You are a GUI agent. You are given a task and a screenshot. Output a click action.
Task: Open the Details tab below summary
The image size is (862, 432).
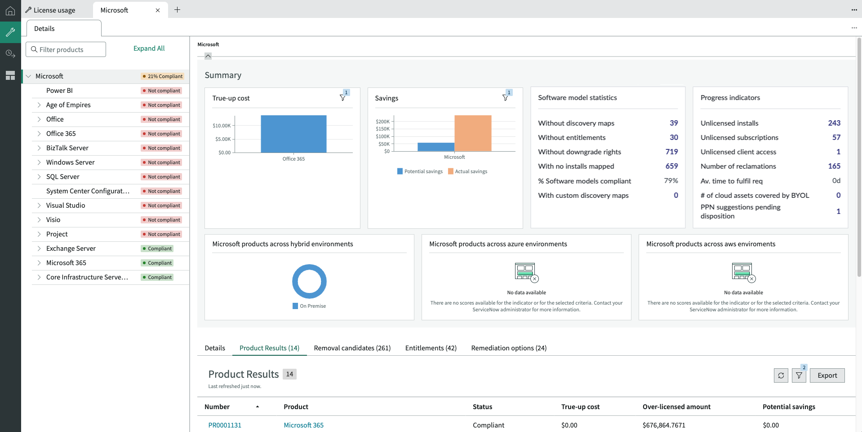tap(215, 348)
